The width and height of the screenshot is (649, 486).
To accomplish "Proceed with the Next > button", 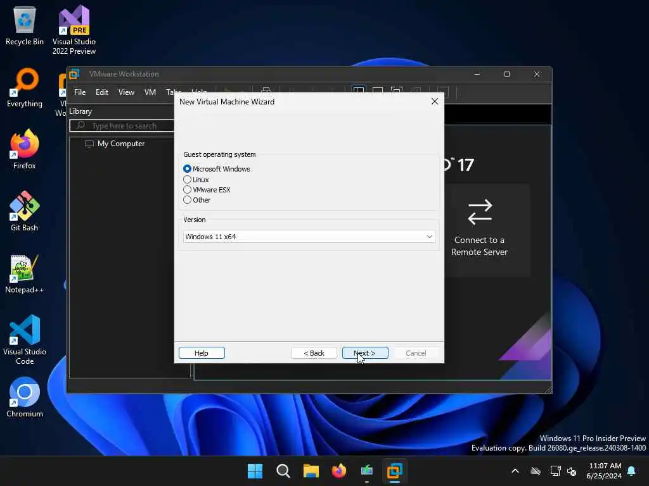I will 365,353.
